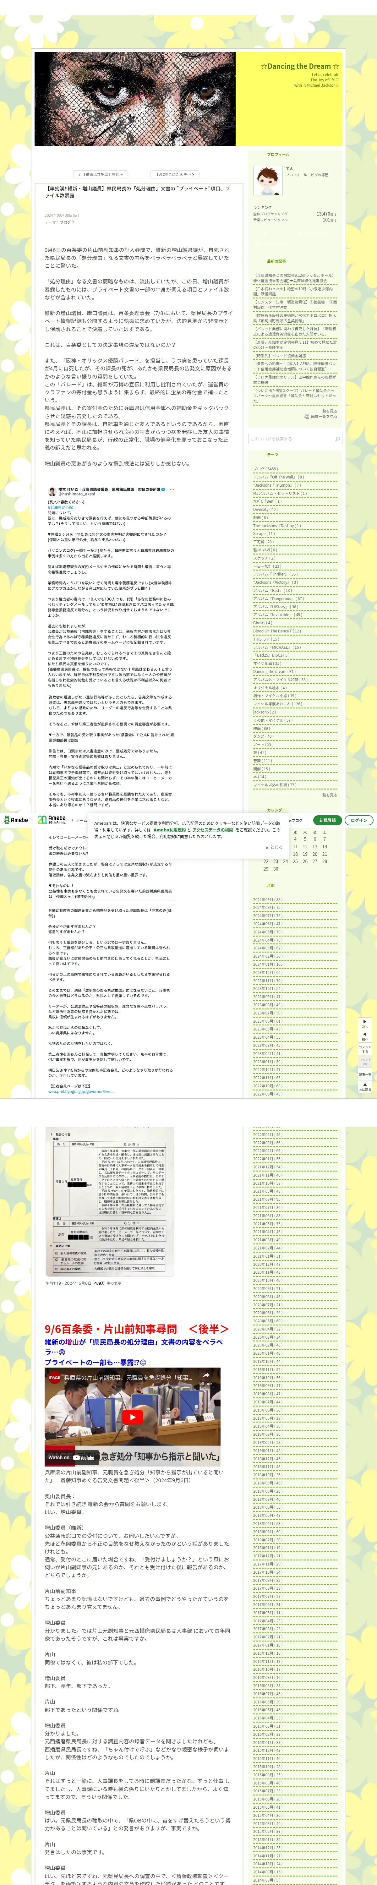Play the embedded YouTube video
This screenshot has width=377, height=1885.
(133, 1418)
